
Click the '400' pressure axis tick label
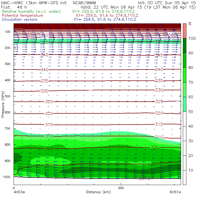click(x=7, y=80)
